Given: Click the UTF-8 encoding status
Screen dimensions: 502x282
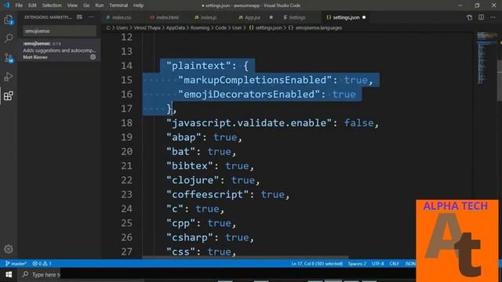Looking at the screenshot, I should 378,264.
